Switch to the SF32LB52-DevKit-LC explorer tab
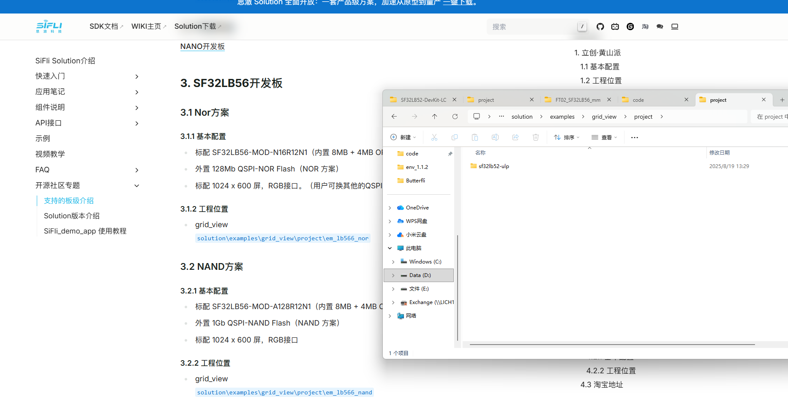 pos(423,100)
